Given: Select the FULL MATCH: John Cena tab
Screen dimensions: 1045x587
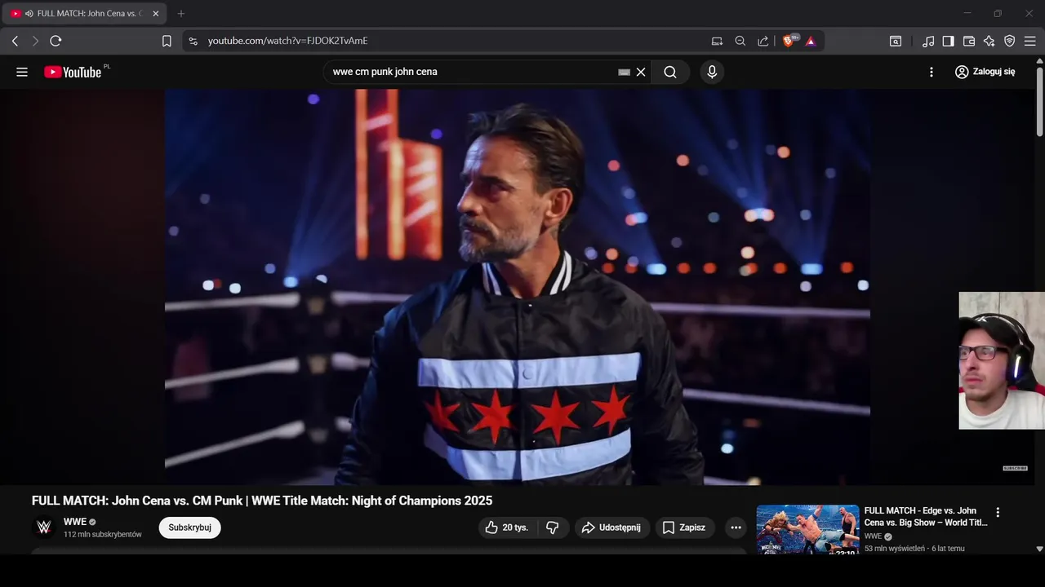Looking at the screenshot, I should [x=85, y=14].
